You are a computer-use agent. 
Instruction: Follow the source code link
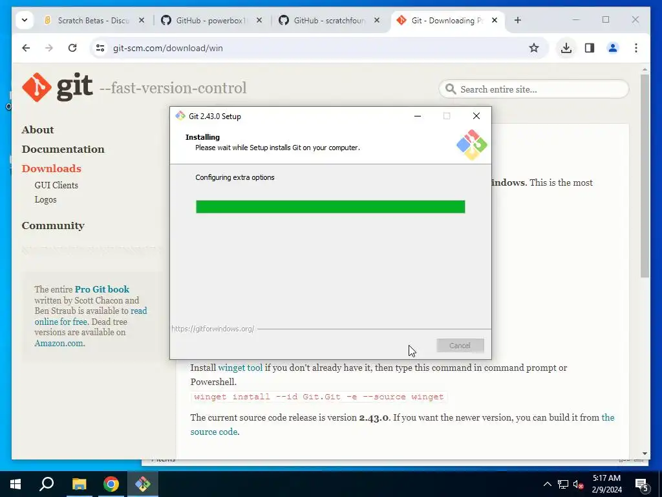coord(213,432)
